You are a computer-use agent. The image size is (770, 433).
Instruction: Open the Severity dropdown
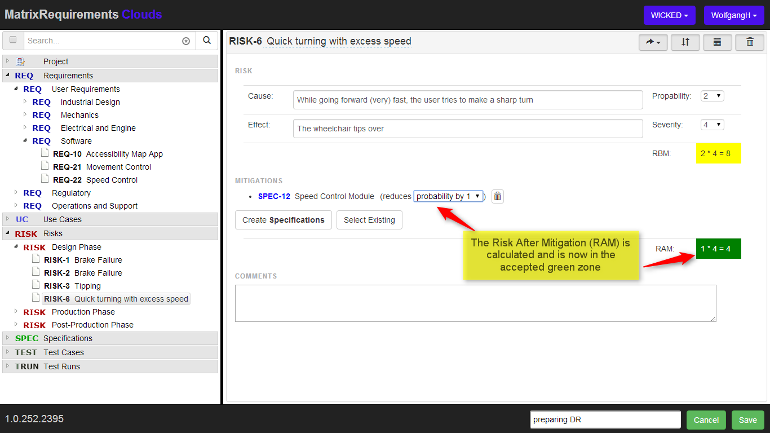tap(713, 125)
